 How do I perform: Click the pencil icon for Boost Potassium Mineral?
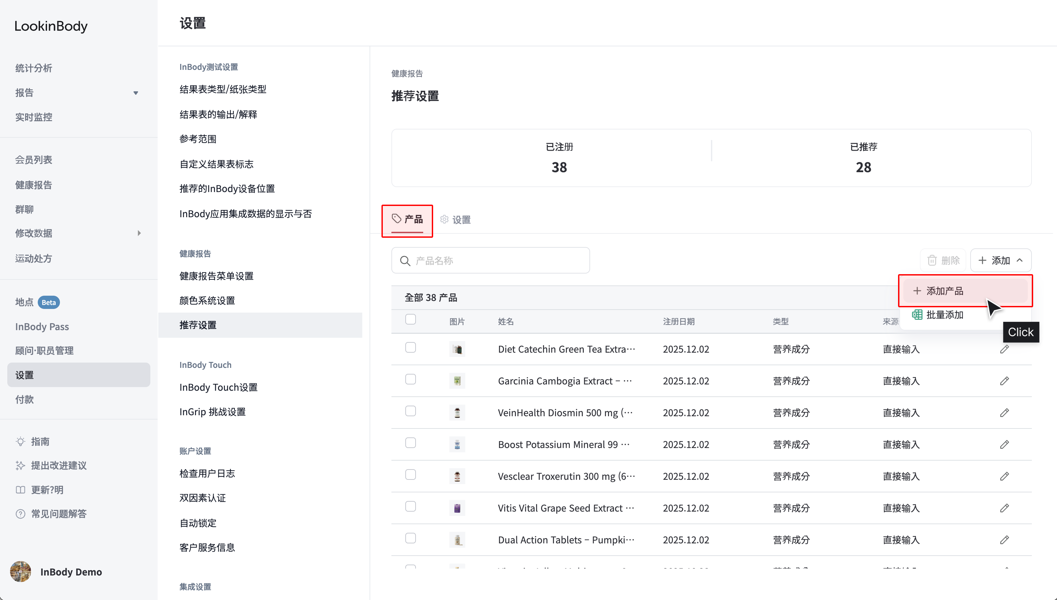coord(1004,444)
